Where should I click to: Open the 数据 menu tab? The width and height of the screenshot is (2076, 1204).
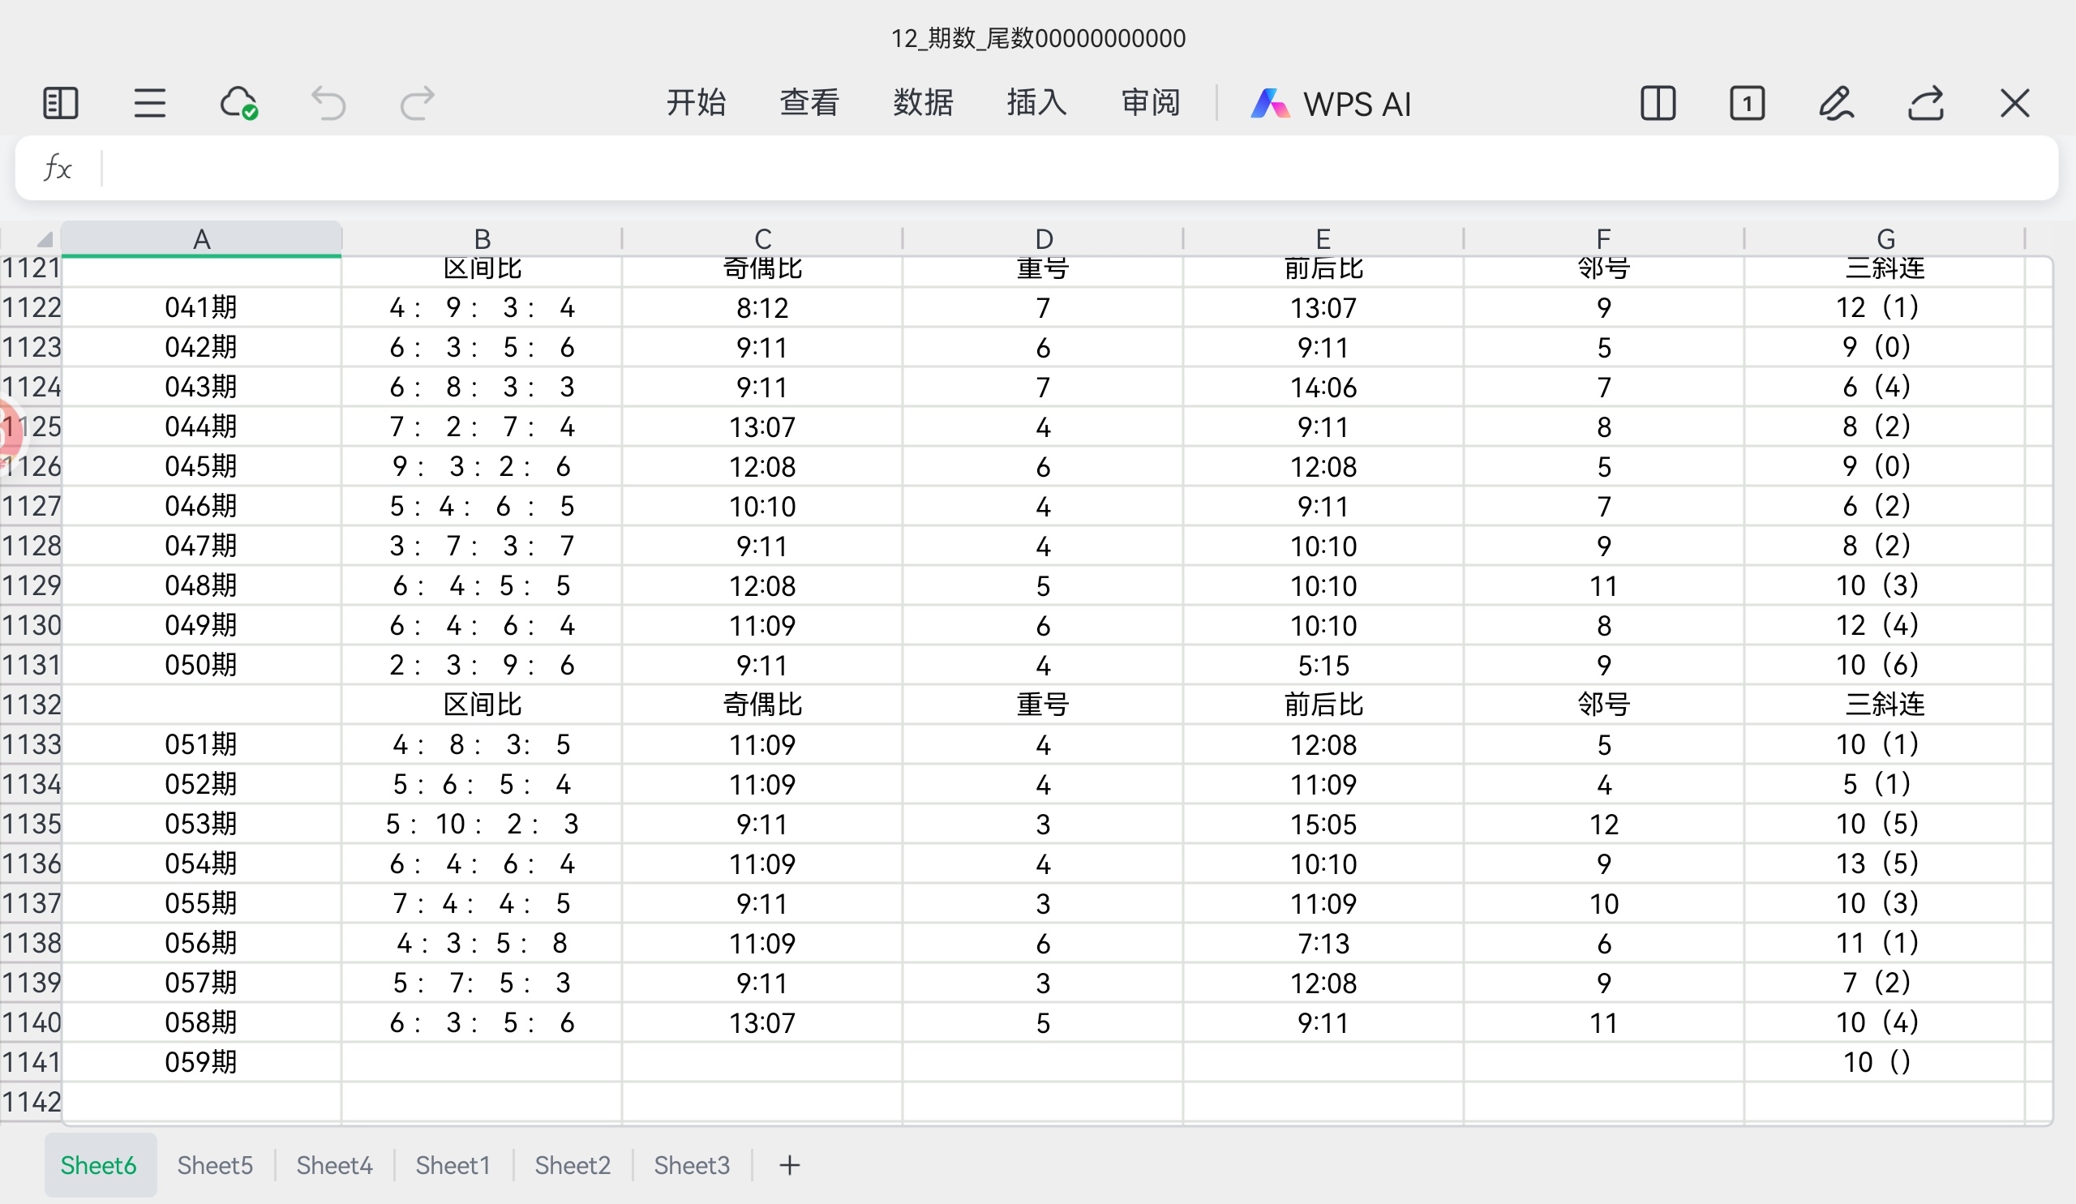924,104
